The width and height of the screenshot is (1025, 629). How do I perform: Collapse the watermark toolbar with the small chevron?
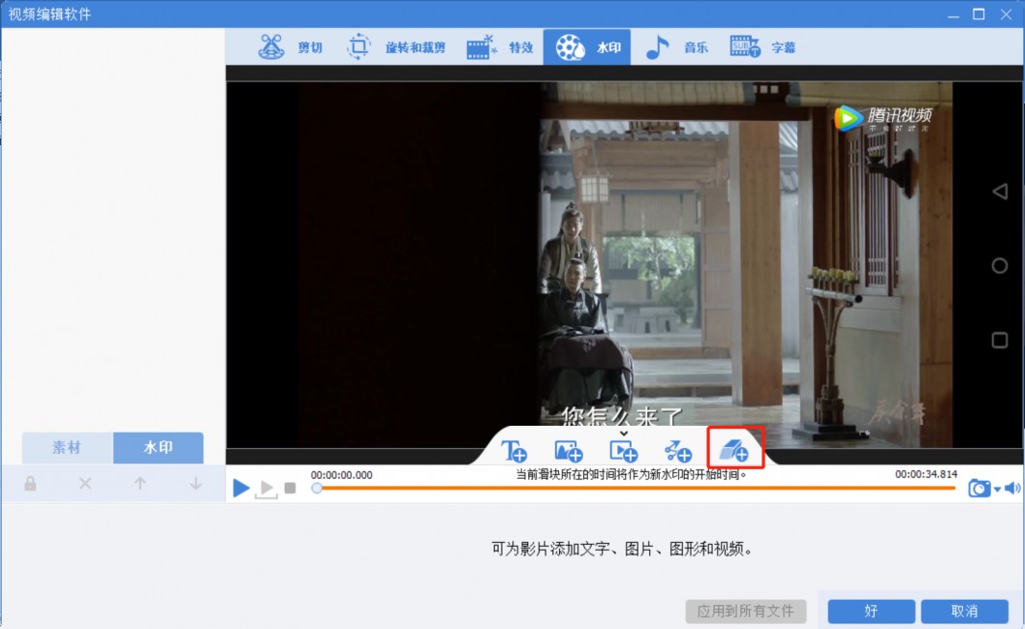coord(624,434)
